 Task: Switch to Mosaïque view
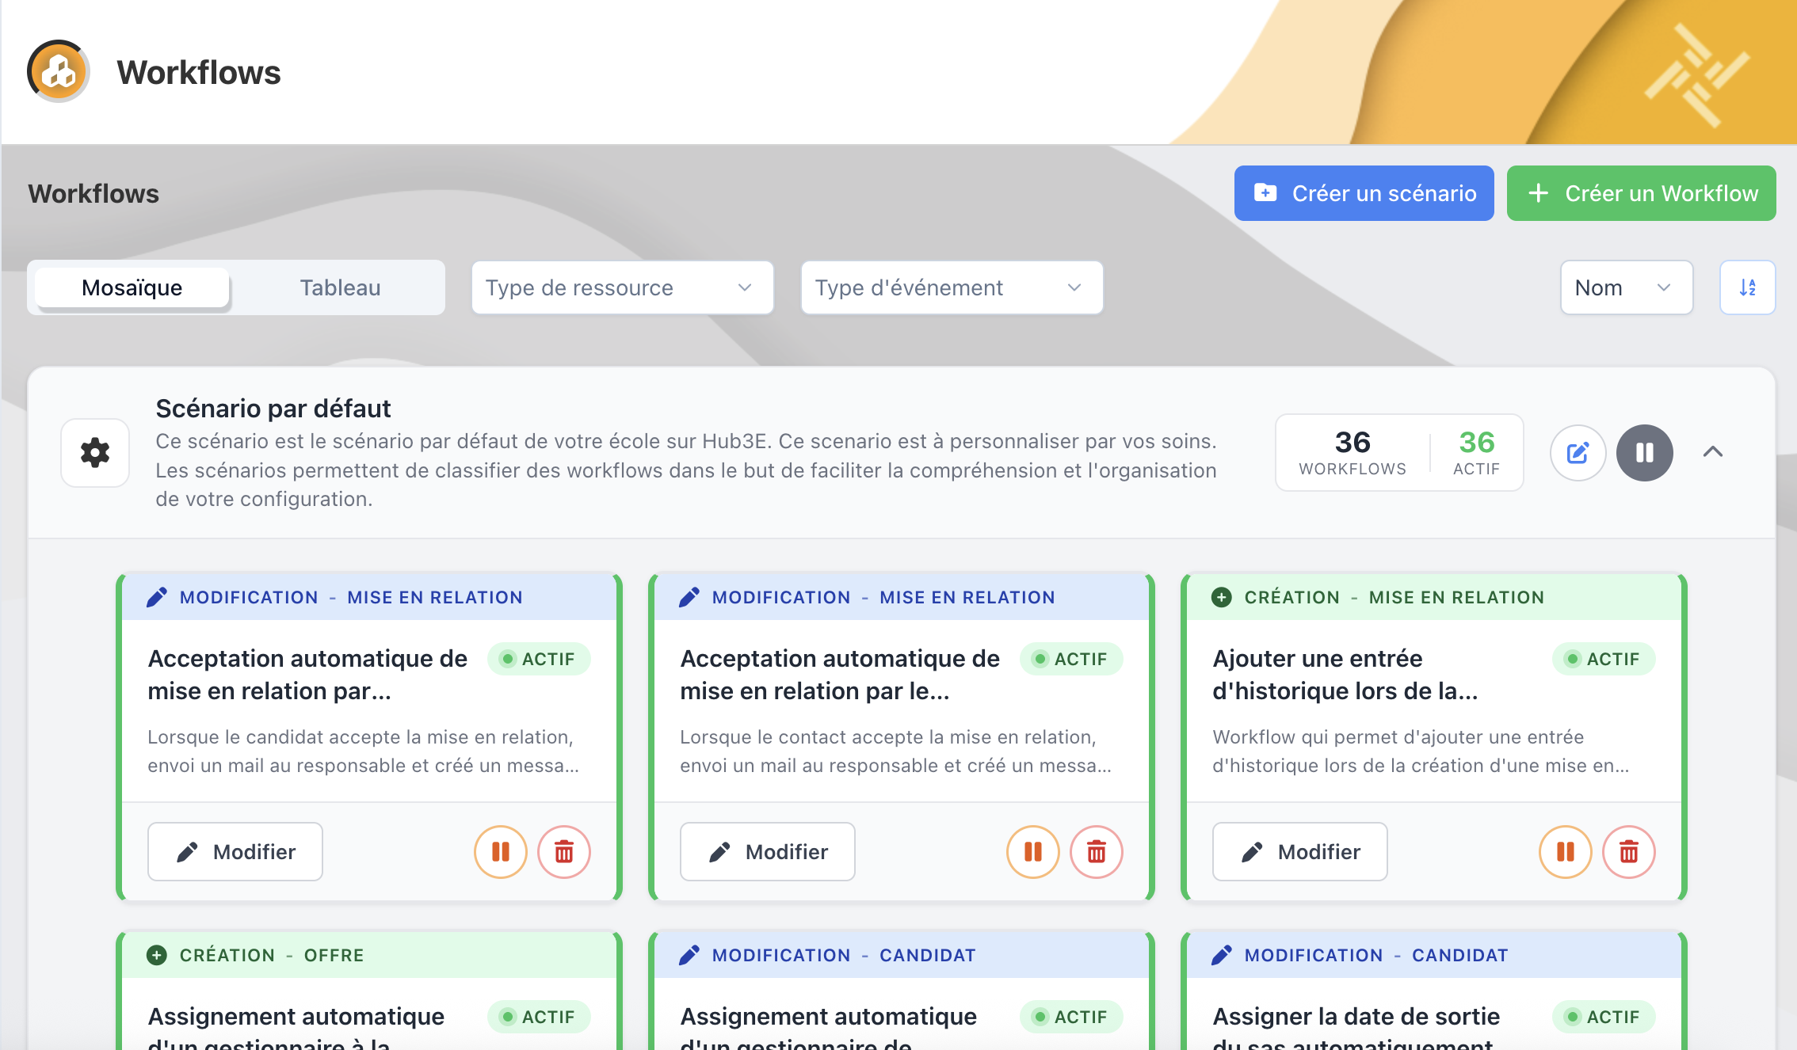[132, 287]
